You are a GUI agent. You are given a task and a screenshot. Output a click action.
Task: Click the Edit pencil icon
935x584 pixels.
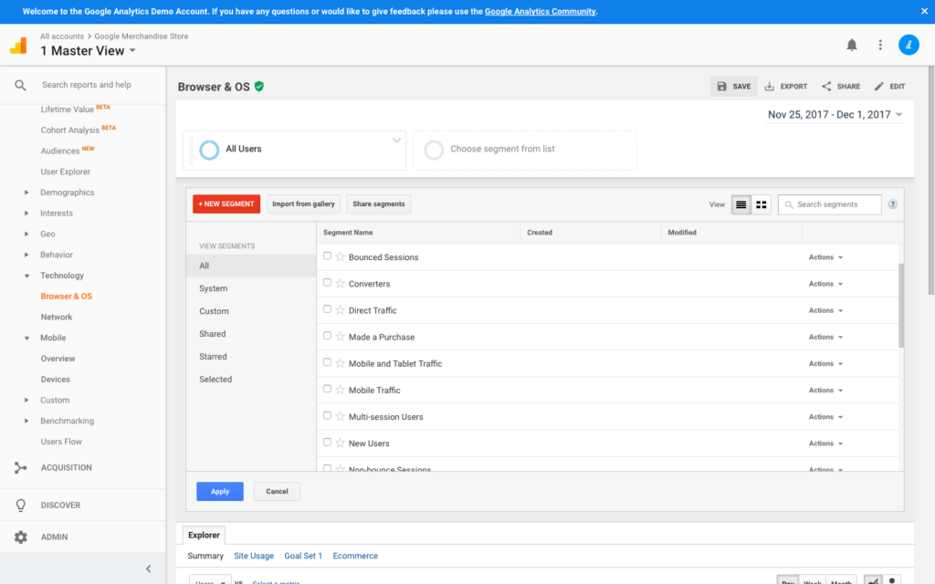point(879,87)
